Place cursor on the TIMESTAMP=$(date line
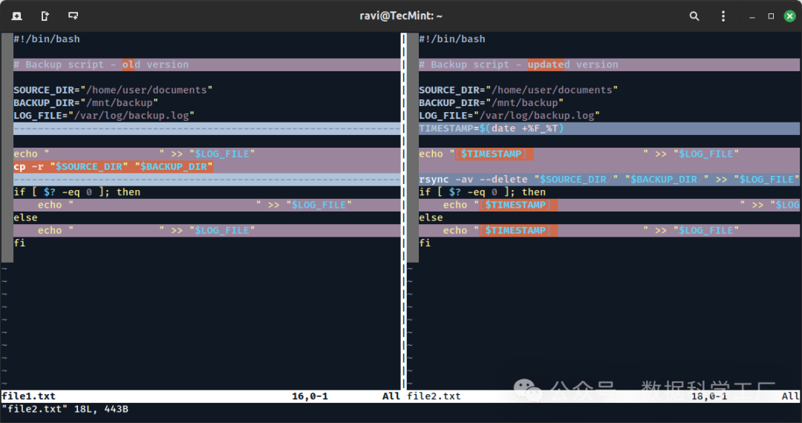 pyautogui.click(x=492, y=128)
